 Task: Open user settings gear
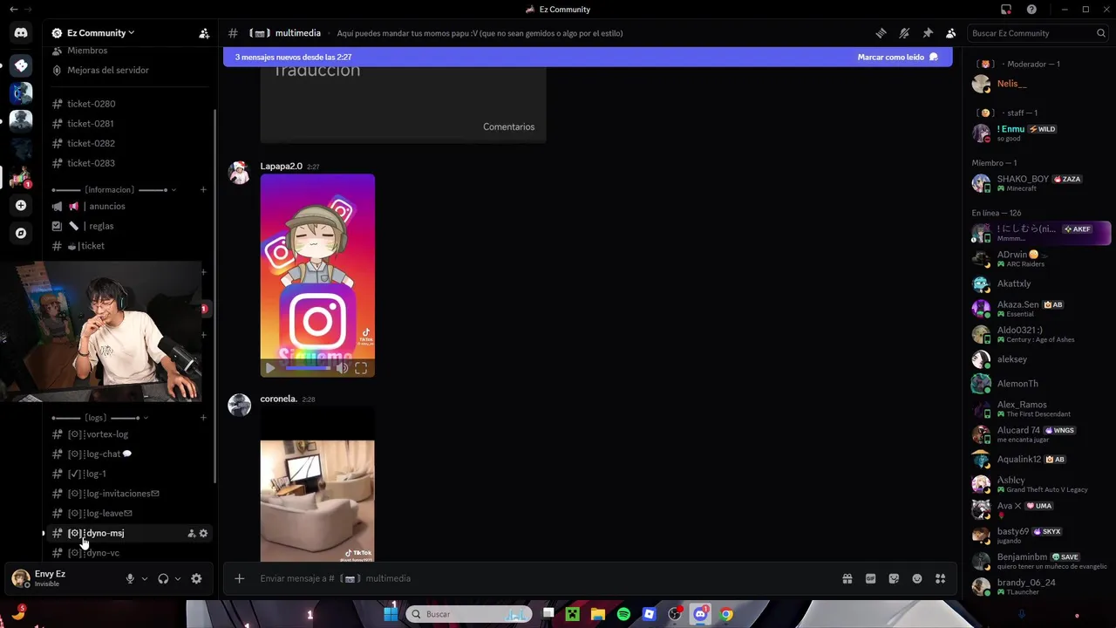[x=196, y=578]
